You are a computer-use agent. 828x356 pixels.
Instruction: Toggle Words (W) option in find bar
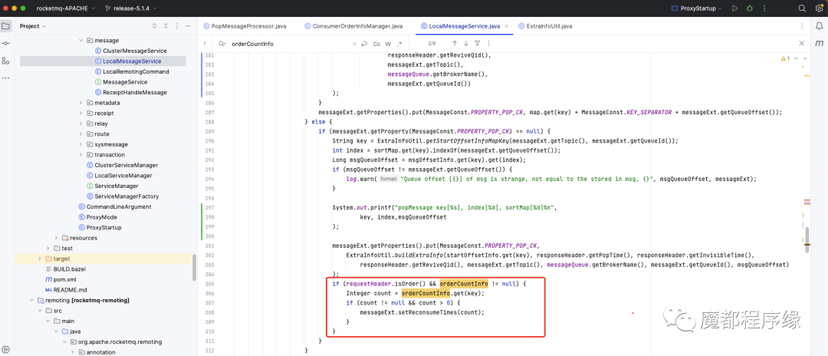point(388,44)
